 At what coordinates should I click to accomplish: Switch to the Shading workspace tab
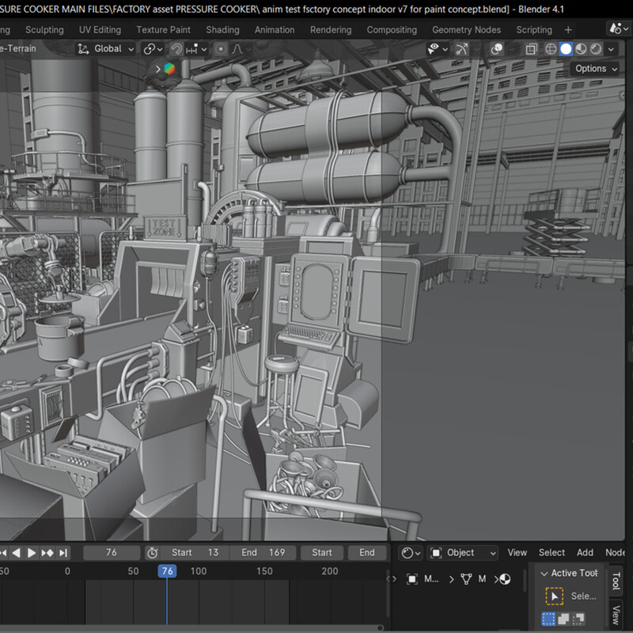coord(222,29)
